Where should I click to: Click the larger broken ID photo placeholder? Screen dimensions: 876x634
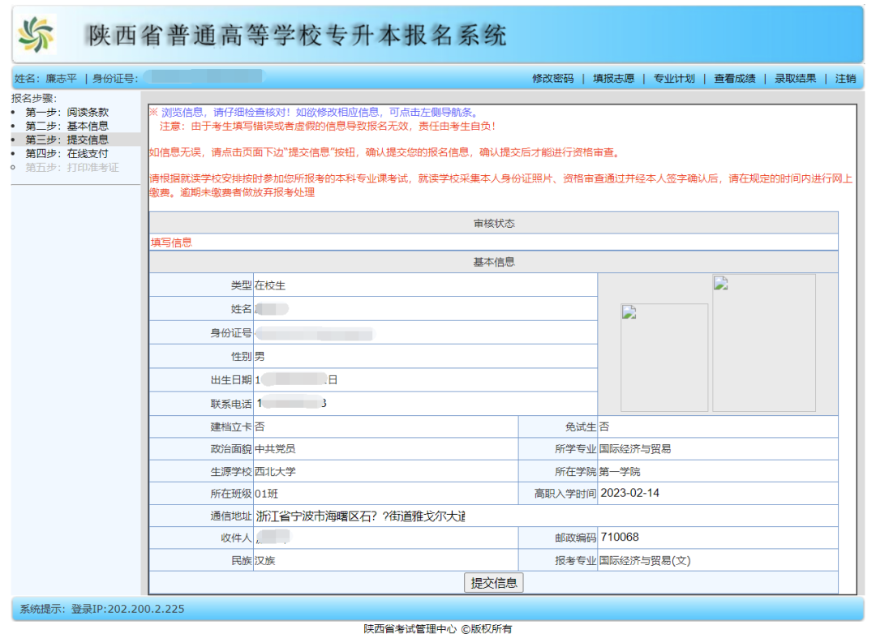tap(763, 342)
